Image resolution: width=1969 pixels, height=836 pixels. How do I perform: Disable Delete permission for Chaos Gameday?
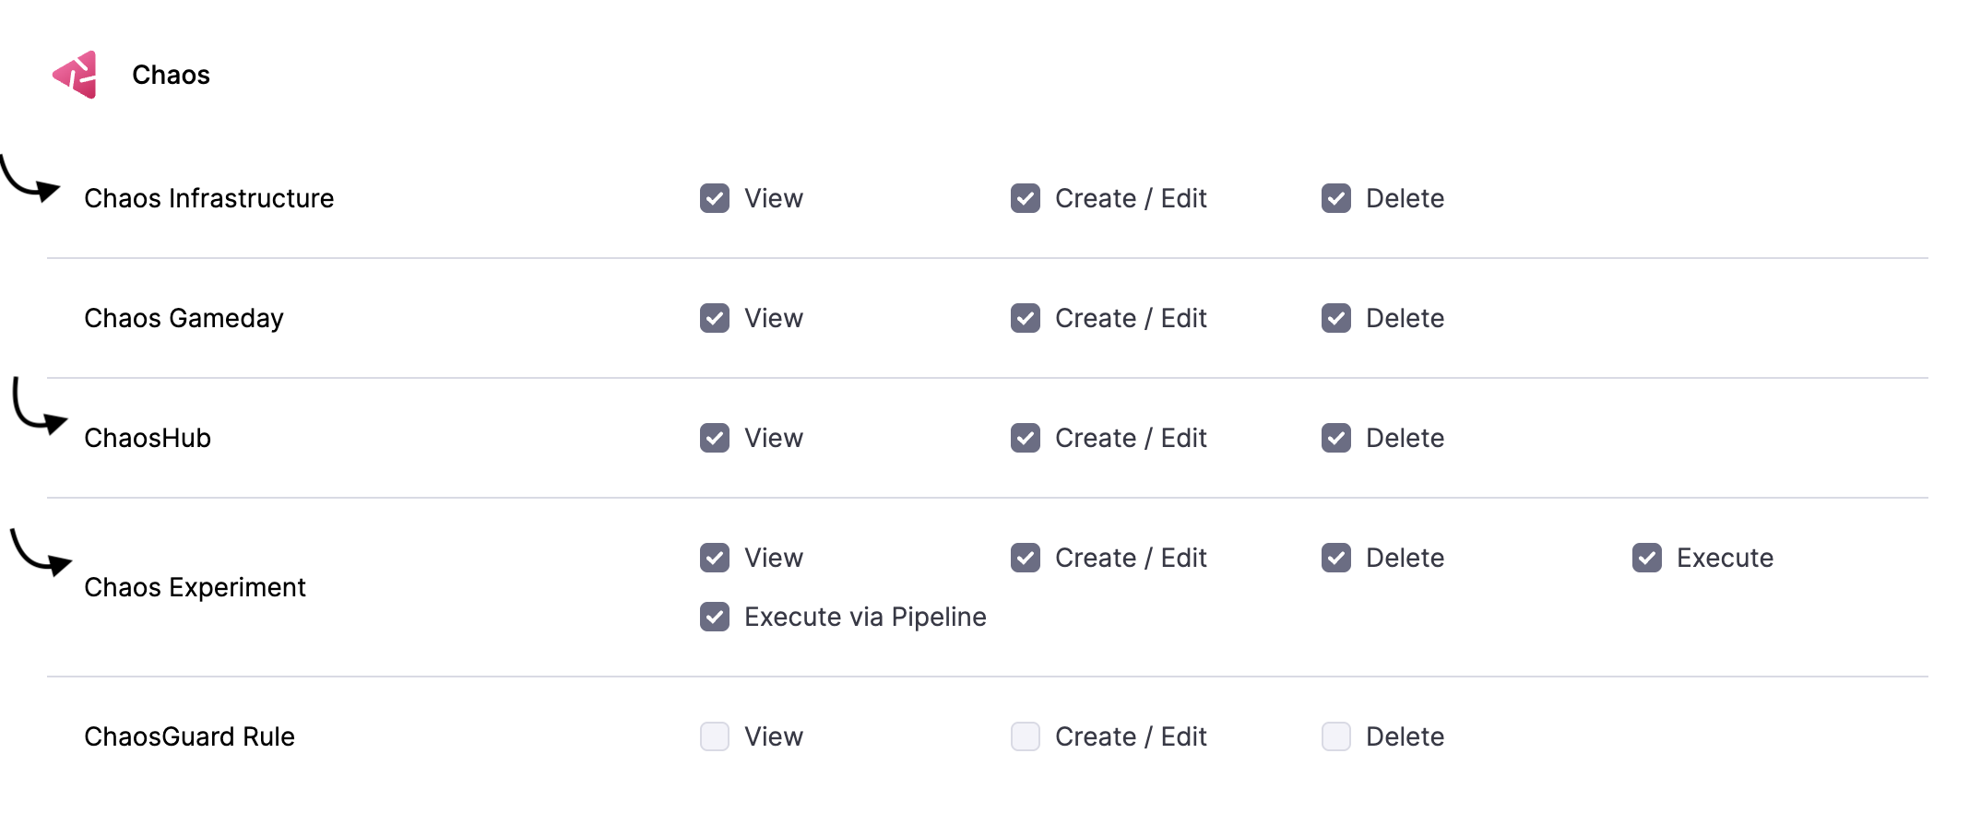1336,318
